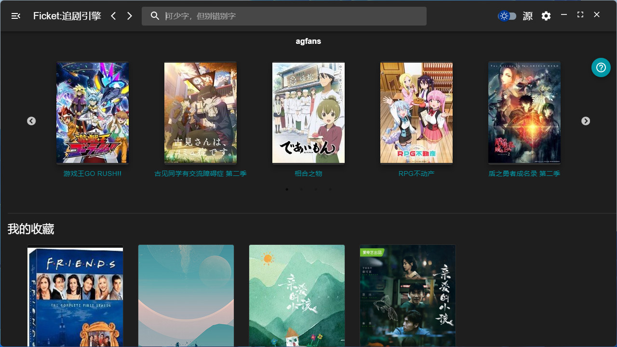Viewport: 617px width, 347px height.
Task: Show the next carousel page with right chevron
Action: (586, 121)
